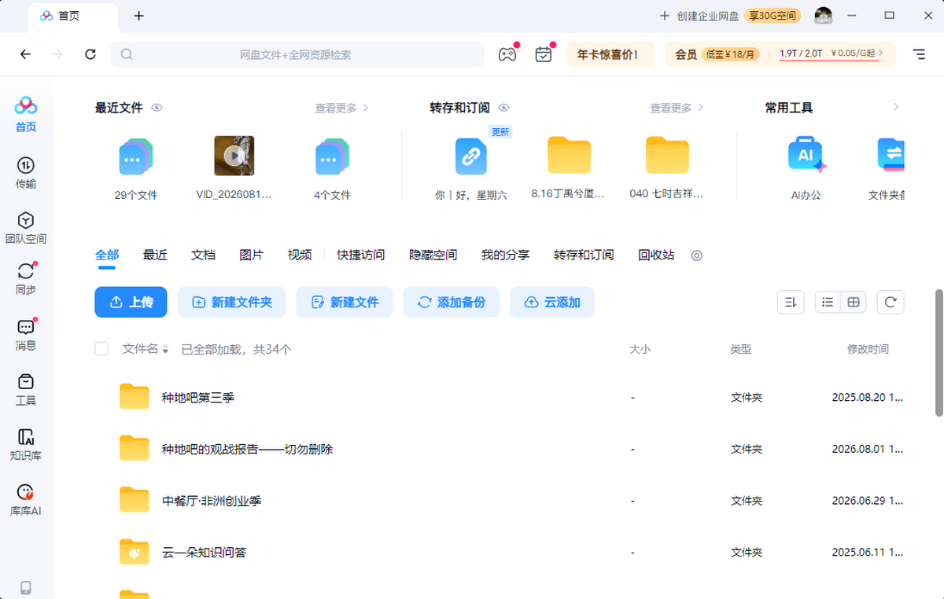Expand the 常用工具 chevron arrow
This screenshot has height=599, width=944.
pyautogui.click(x=895, y=107)
